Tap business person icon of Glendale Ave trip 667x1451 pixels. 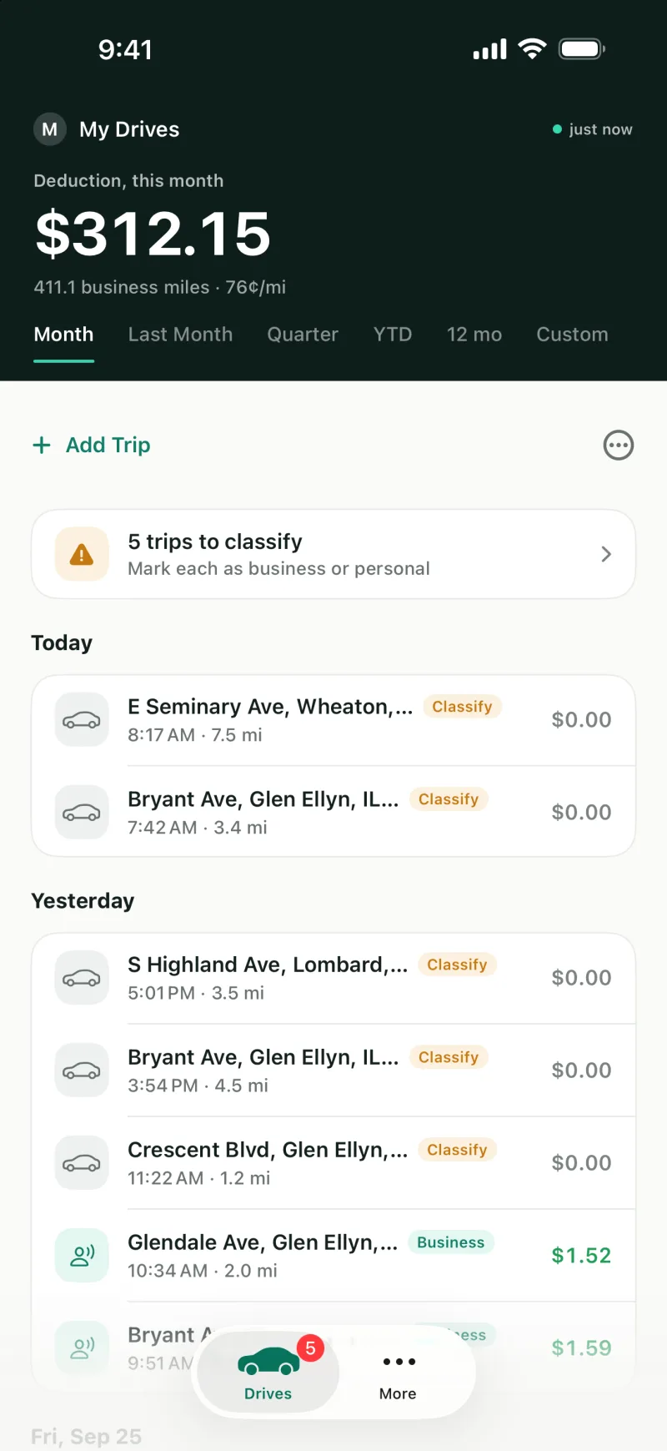(x=82, y=1256)
